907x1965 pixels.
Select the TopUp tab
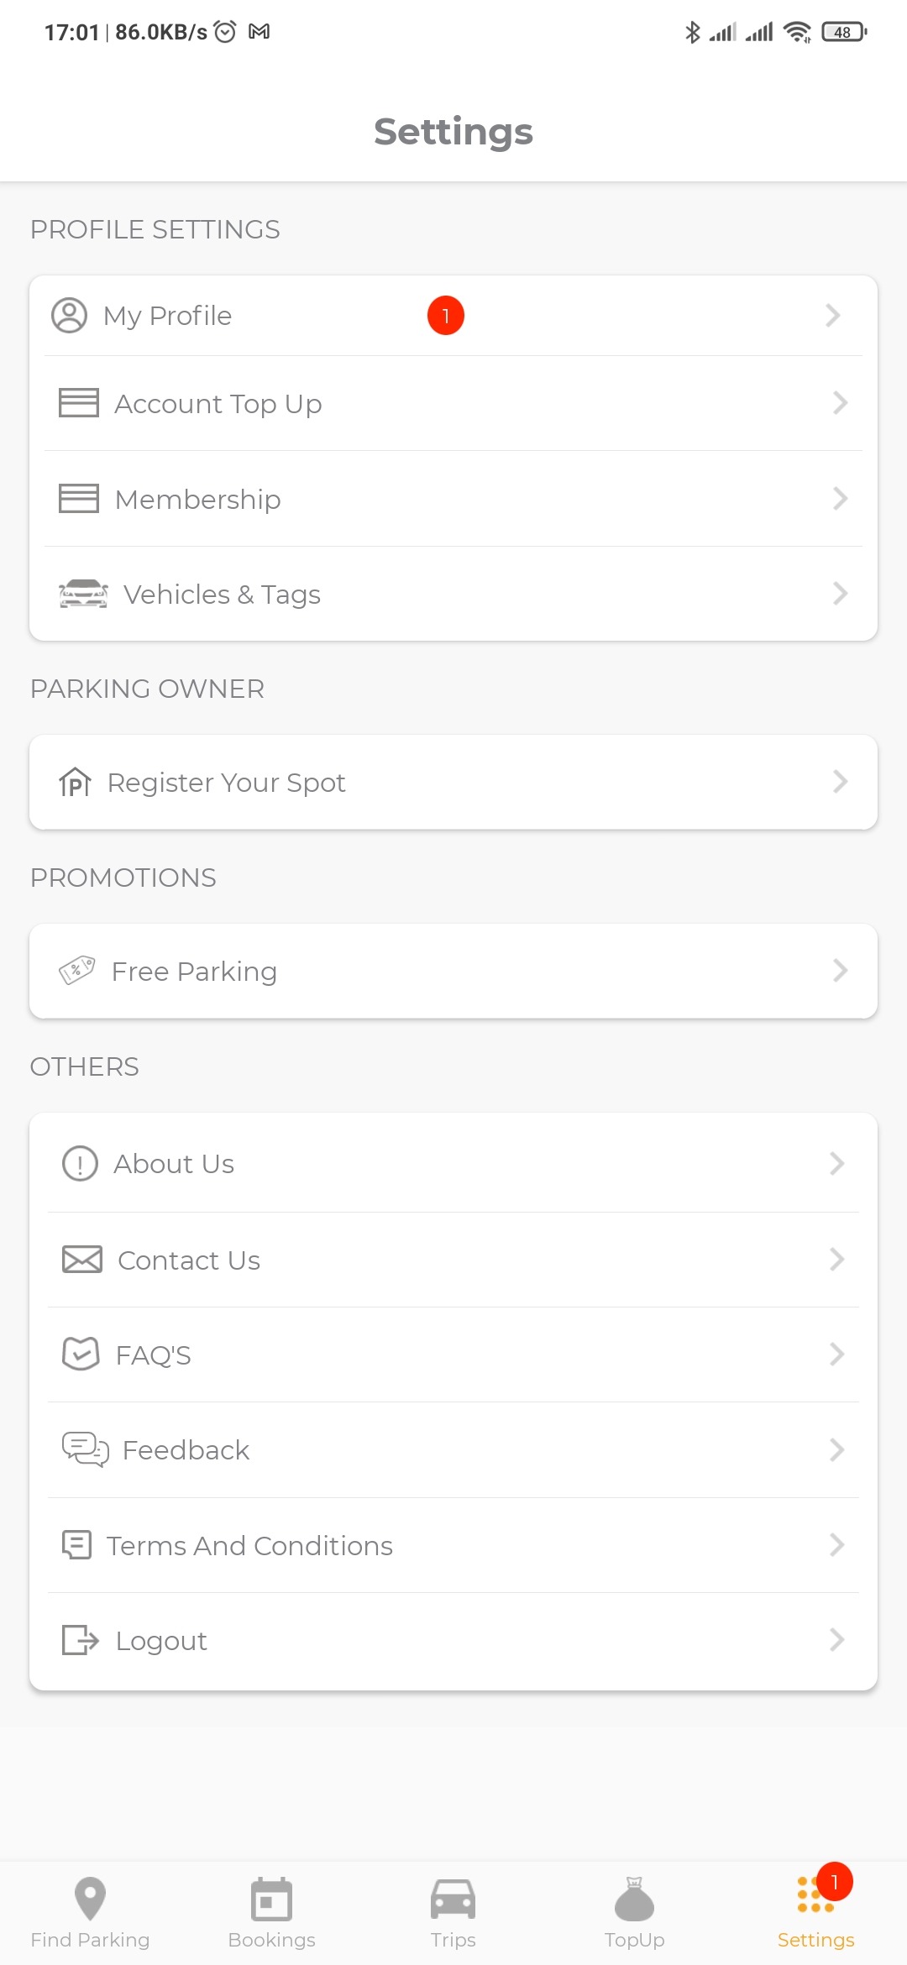(x=634, y=1912)
